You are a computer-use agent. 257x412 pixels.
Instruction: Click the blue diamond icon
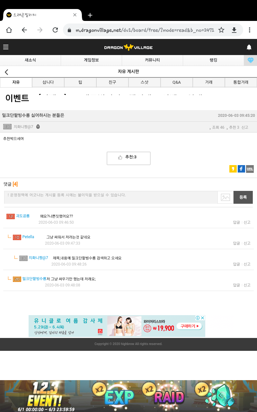[250, 60]
